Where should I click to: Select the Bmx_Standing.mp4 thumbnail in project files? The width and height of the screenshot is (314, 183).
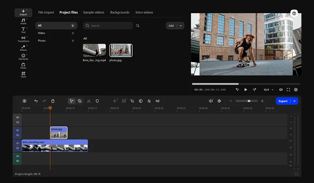click(94, 50)
